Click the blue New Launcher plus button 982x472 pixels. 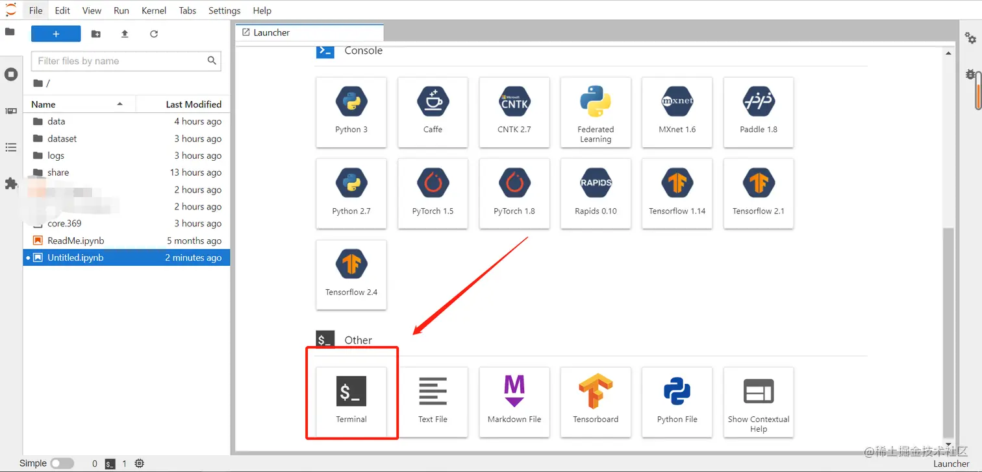[56, 34]
